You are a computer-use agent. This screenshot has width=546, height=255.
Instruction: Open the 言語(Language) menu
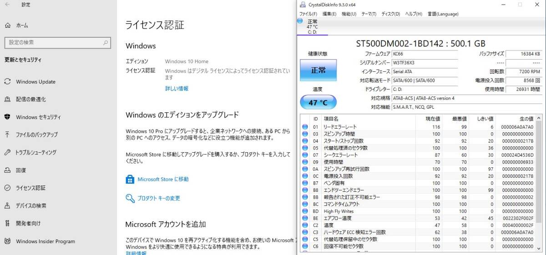tap(443, 14)
